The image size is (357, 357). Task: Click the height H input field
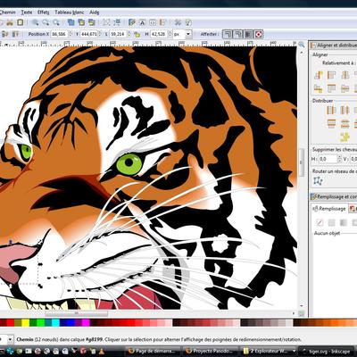point(159,35)
